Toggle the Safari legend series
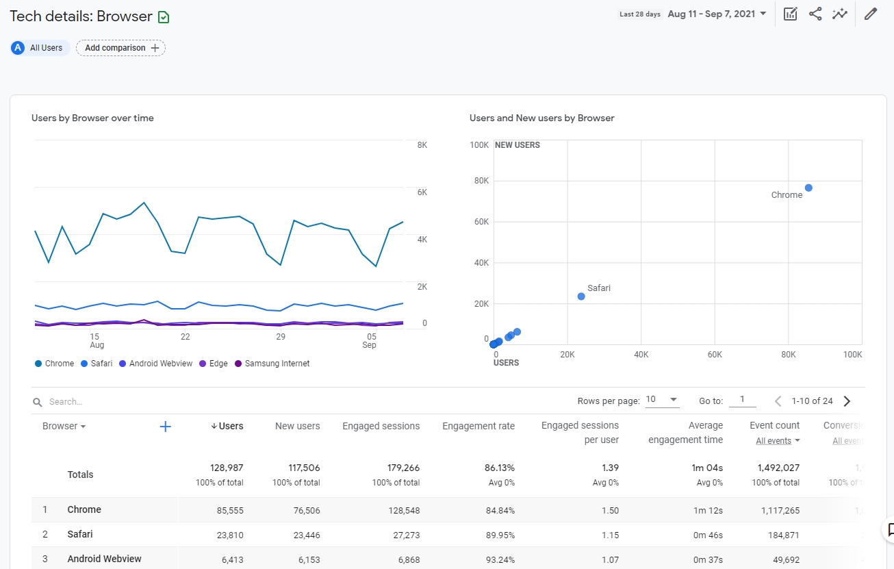Screen dimensions: 894x569 click(x=97, y=364)
